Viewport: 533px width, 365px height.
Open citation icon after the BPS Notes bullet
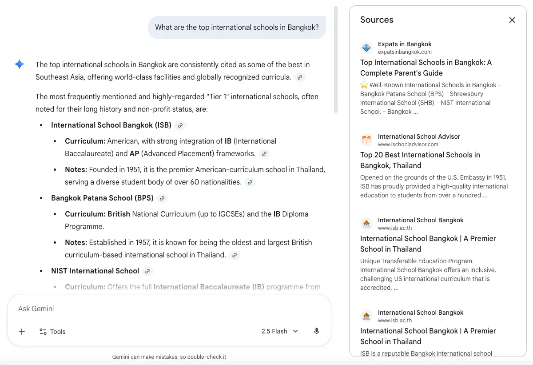coord(234,255)
